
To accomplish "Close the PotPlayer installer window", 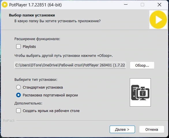I will [x=159, y=5].
